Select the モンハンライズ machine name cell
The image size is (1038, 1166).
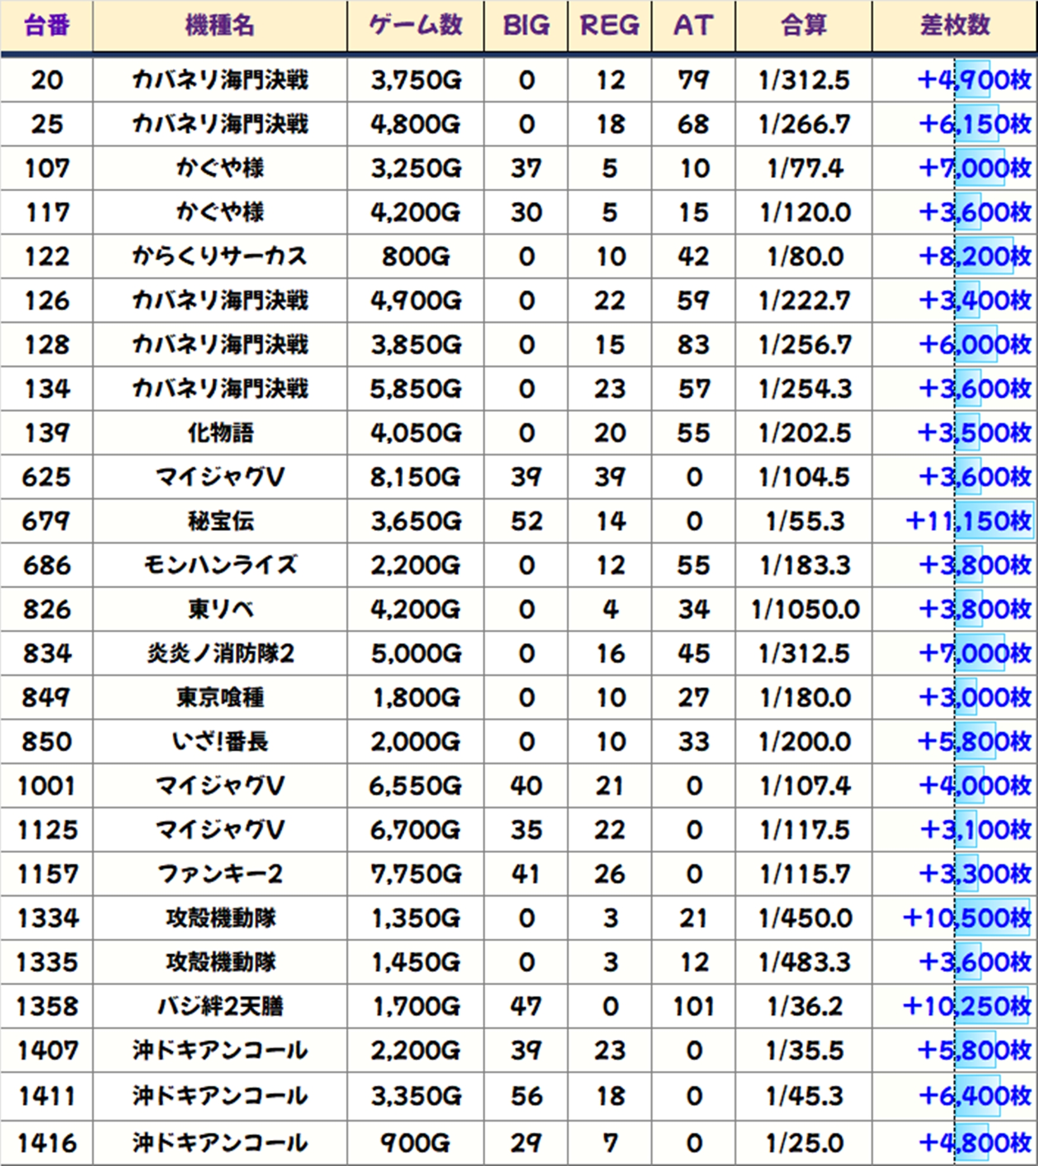219,565
